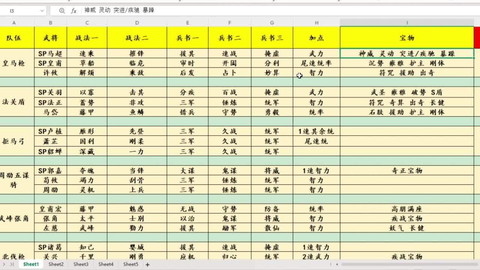
Task: Click the fx insert function icon
Action: tap(74, 11)
